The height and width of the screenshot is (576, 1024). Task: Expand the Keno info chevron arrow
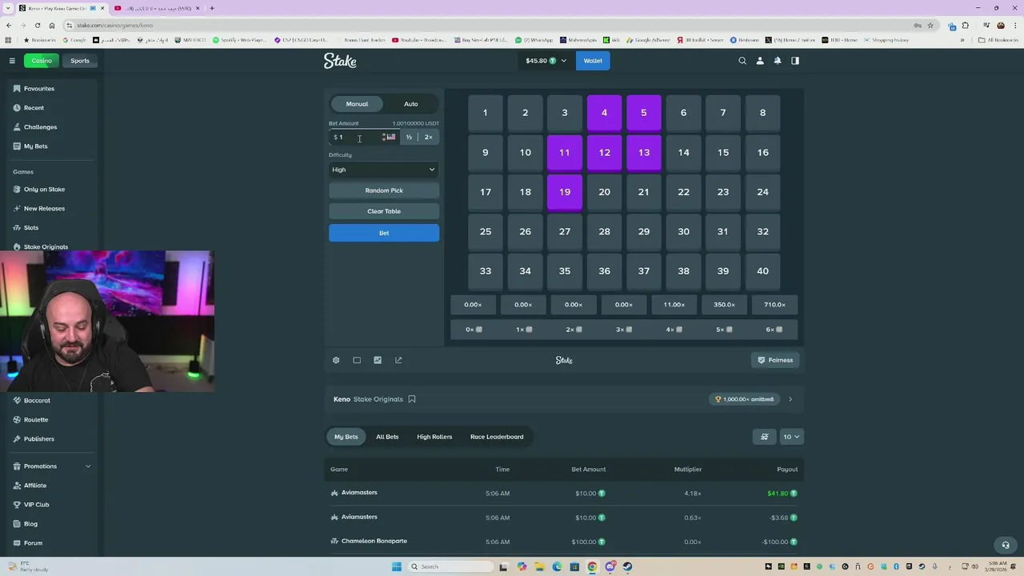[x=790, y=399]
